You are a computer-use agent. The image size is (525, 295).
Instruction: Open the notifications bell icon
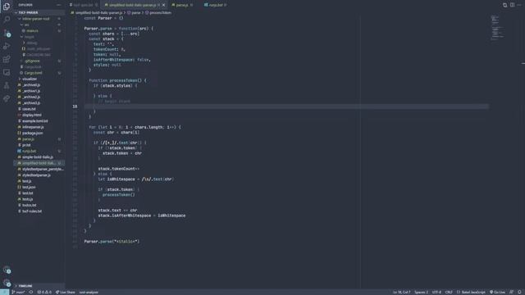point(519,292)
